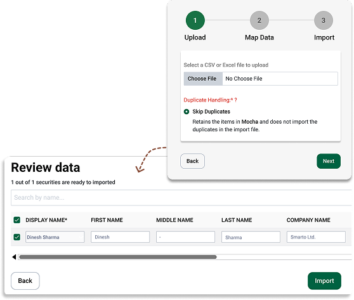Toggle the select-all checkbox in header row
Viewport: 354px width, 300px height.
(17, 220)
